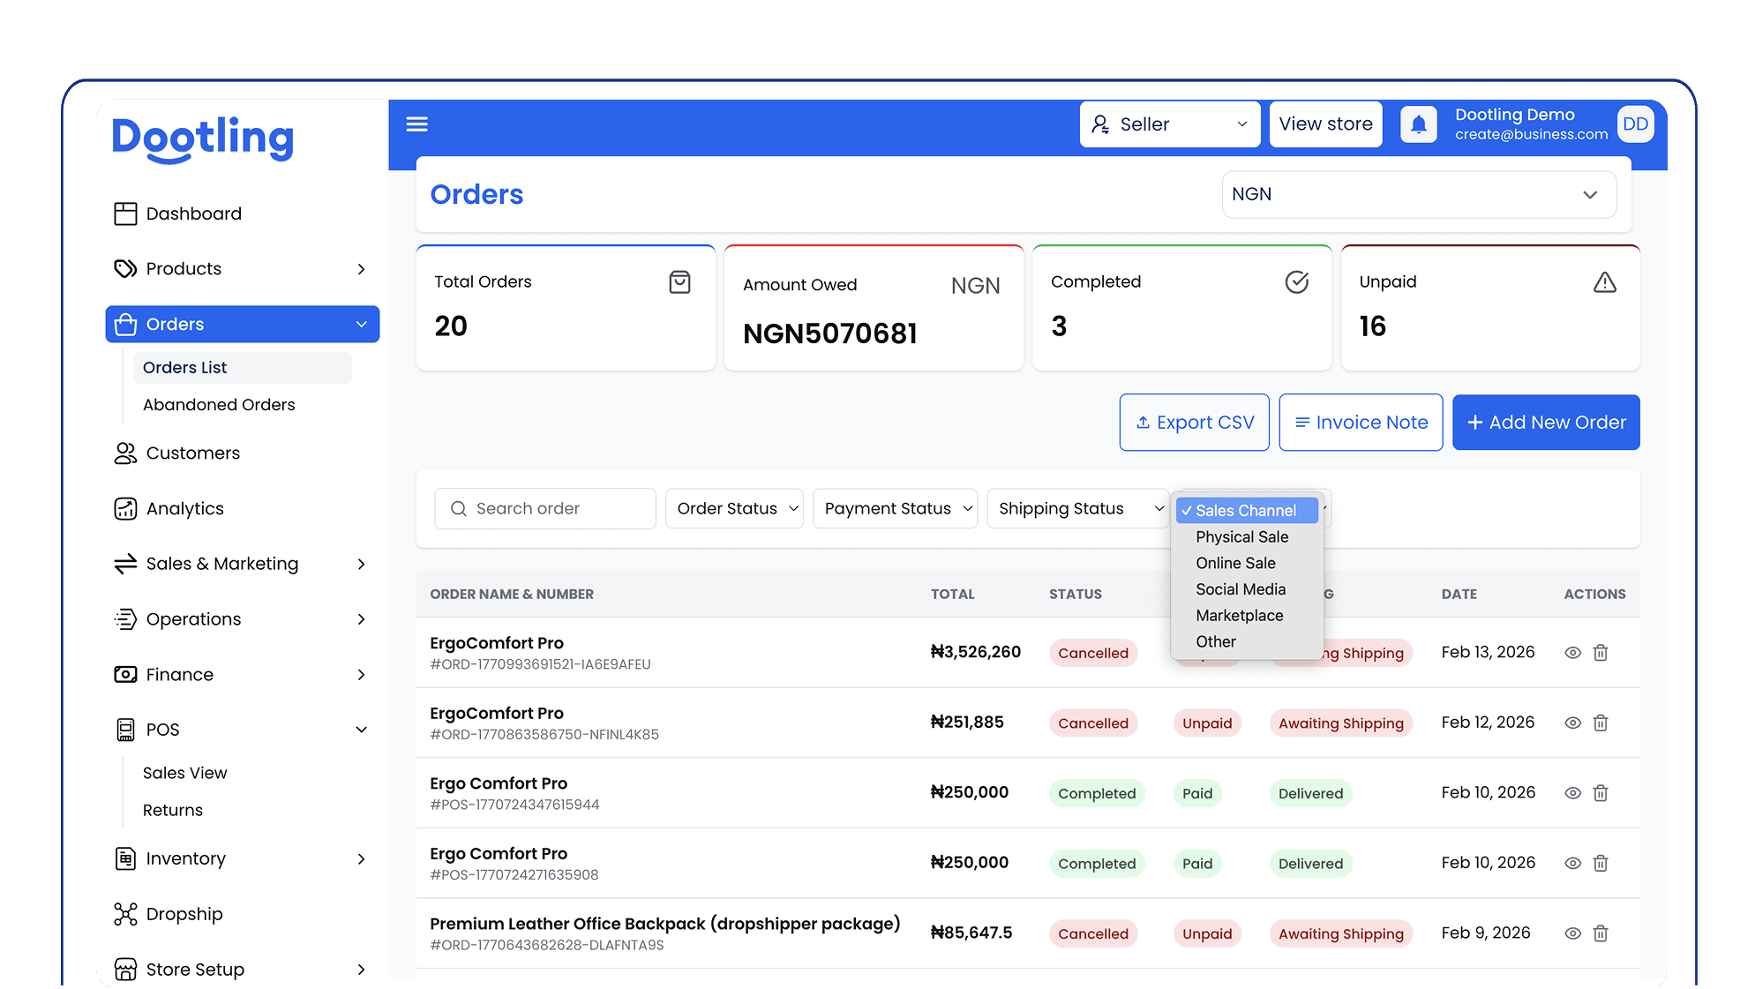1755x989 pixels.
Task: View the ₦251,885 order via eye icon
Action: click(x=1572, y=723)
